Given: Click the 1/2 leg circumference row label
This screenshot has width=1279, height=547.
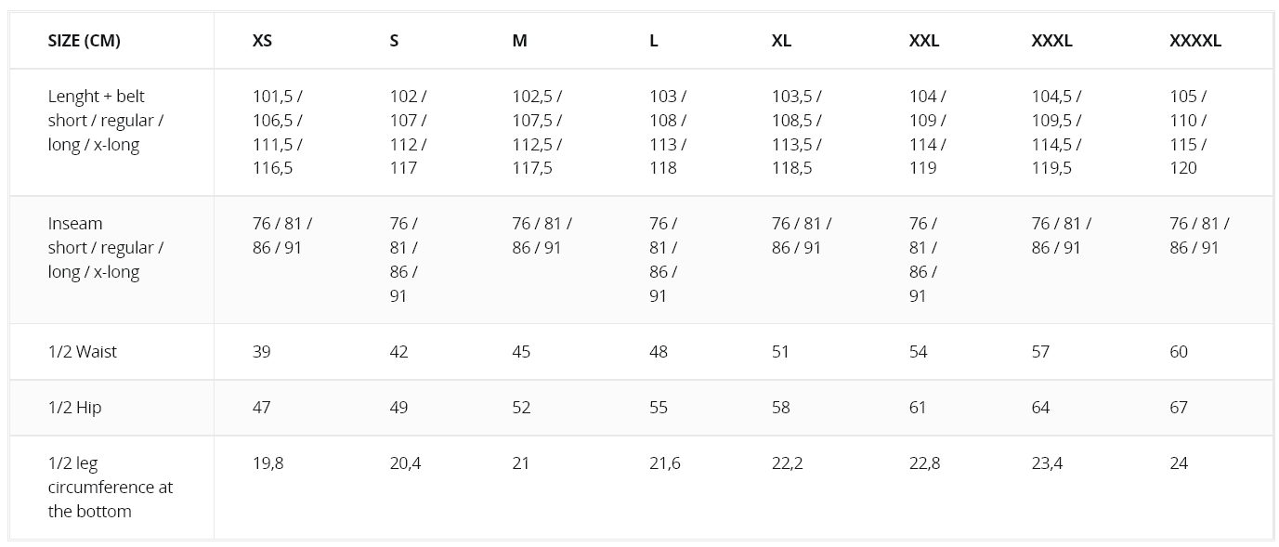Looking at the screenshot, I should click(111, 488).
